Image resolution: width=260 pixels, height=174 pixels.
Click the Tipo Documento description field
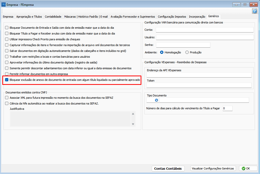pyautogui.click(x=204, y=100)
